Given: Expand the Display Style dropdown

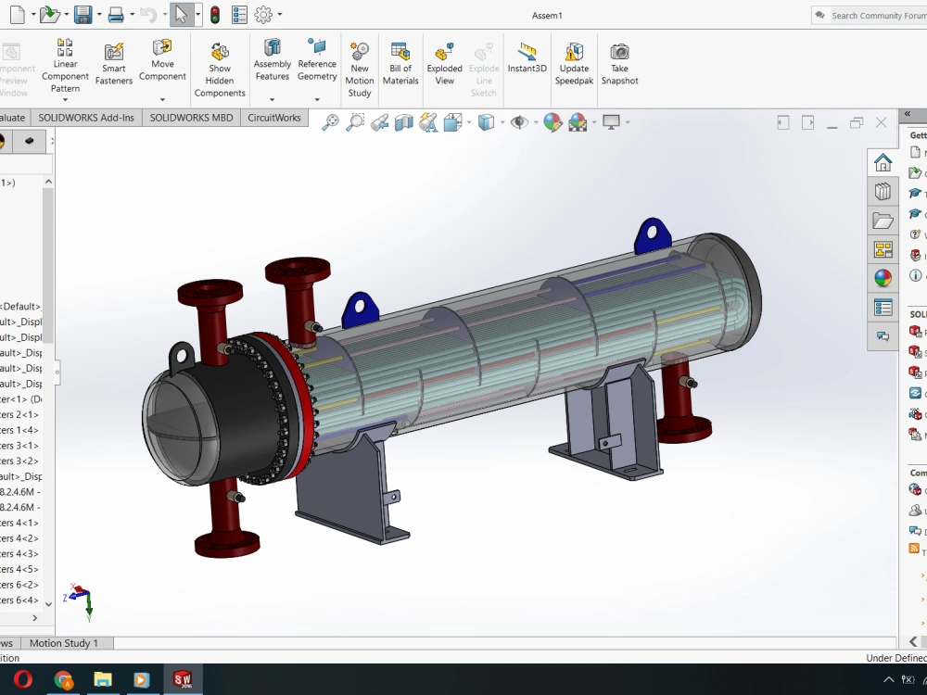Looking at the screenshot, I should [502, 123].
